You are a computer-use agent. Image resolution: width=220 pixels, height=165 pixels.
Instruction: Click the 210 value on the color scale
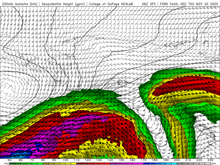(x=188, y=160)
